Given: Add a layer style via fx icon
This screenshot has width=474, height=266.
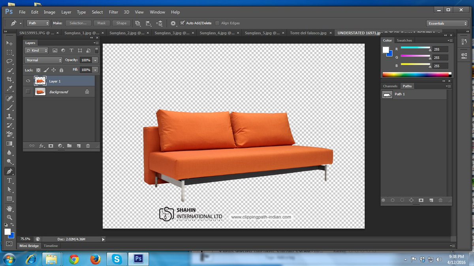Looking at the screenshot, I should click(x=41, y=146).
